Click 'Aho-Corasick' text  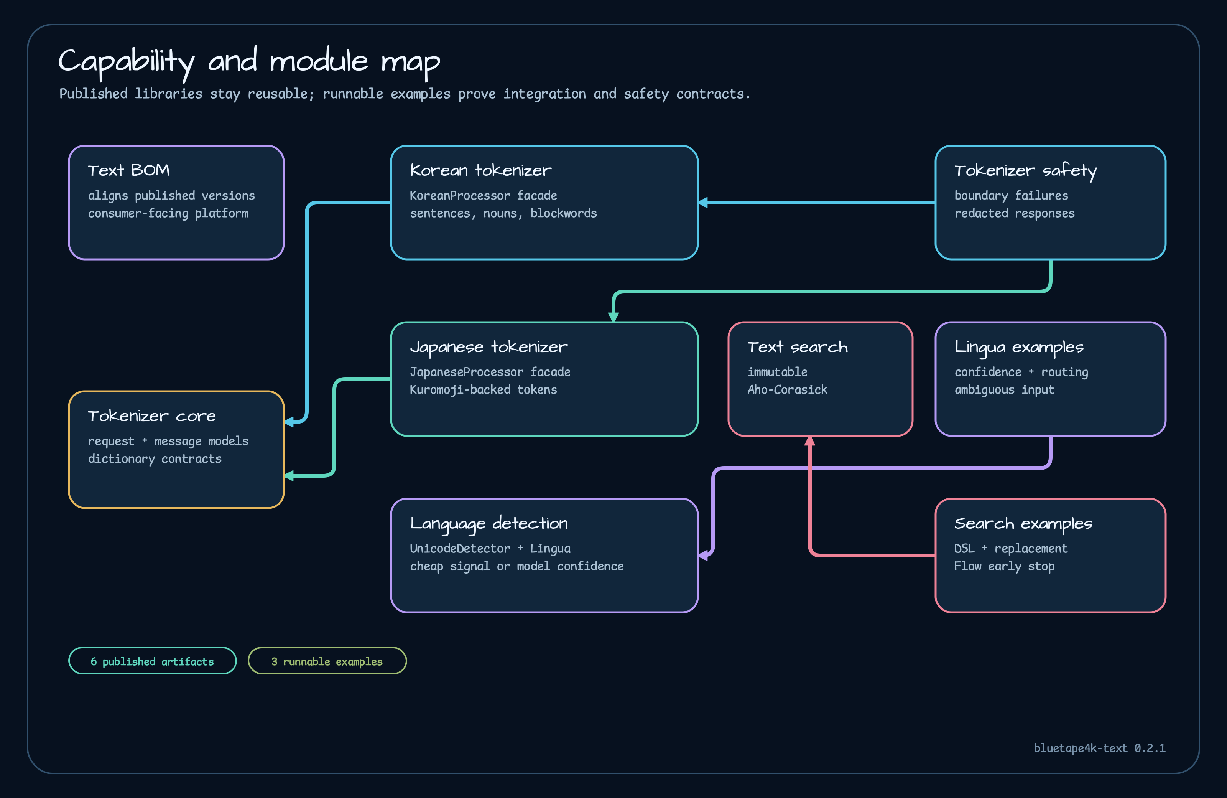(x=787, y=389)
